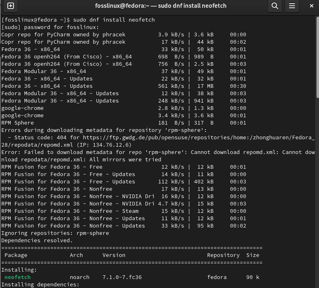This screenshot has height=288, width=319.
Task: Open the hamburger main menu
Action: click(x=292, y=6)
